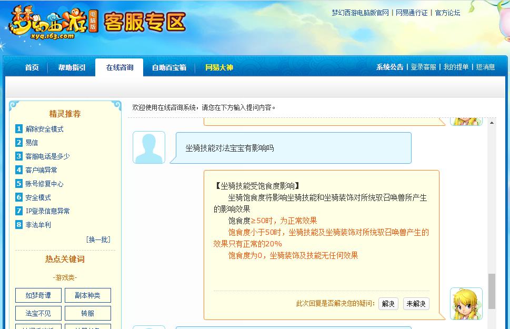The height and width of the screenshot is (329, 510).
Task: Select the 副本种类 keyword button
Action: click(x=88, y=295)
